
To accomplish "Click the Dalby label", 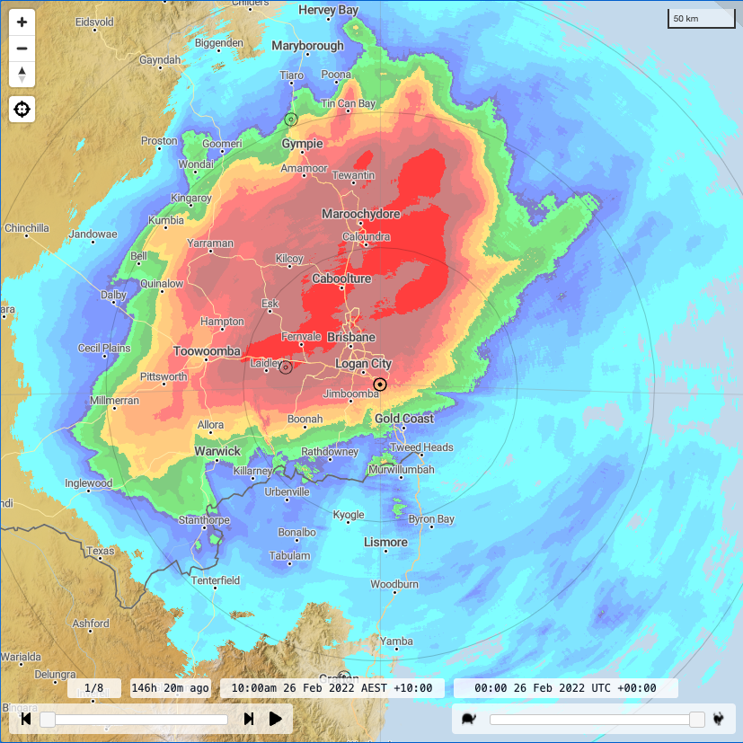I will point(113,295).
